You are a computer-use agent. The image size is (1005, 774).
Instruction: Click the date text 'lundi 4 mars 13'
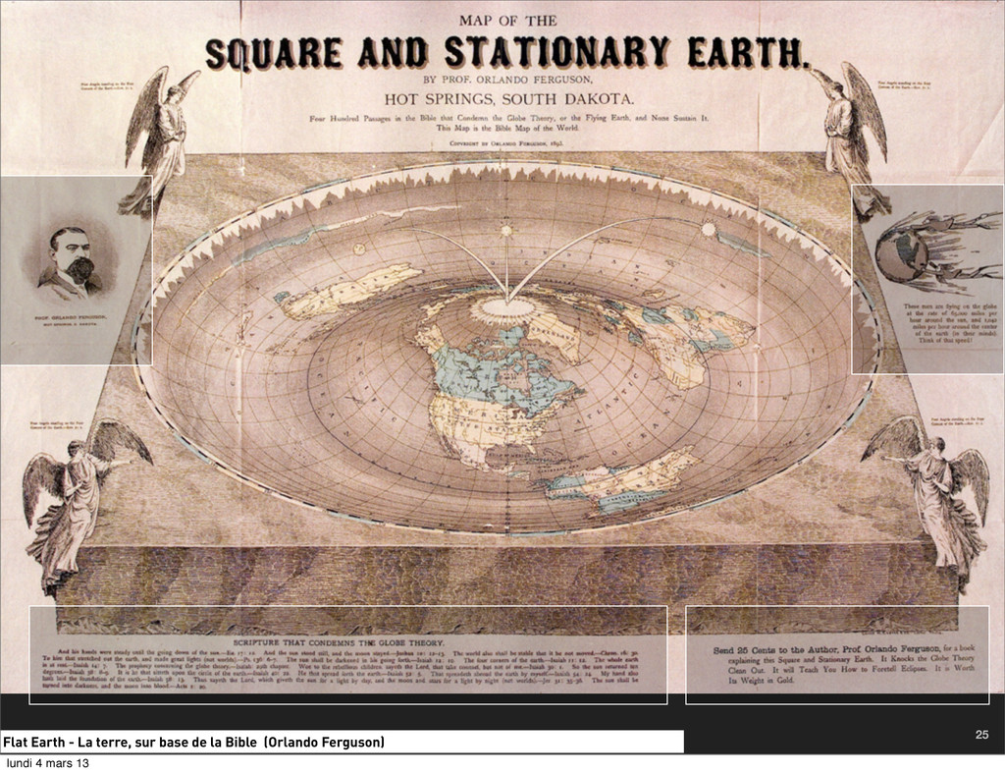47,763
